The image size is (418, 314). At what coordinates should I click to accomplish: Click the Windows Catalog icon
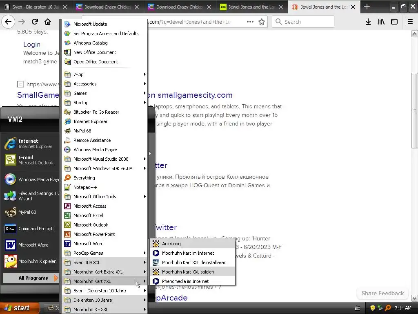click(67, 43)
